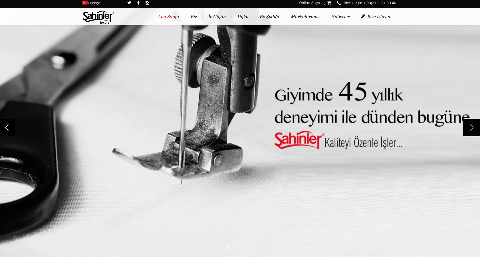This screenshot has width=480, height=257.
Task: Open the Twitter social icon
Action: pos(129,3)
